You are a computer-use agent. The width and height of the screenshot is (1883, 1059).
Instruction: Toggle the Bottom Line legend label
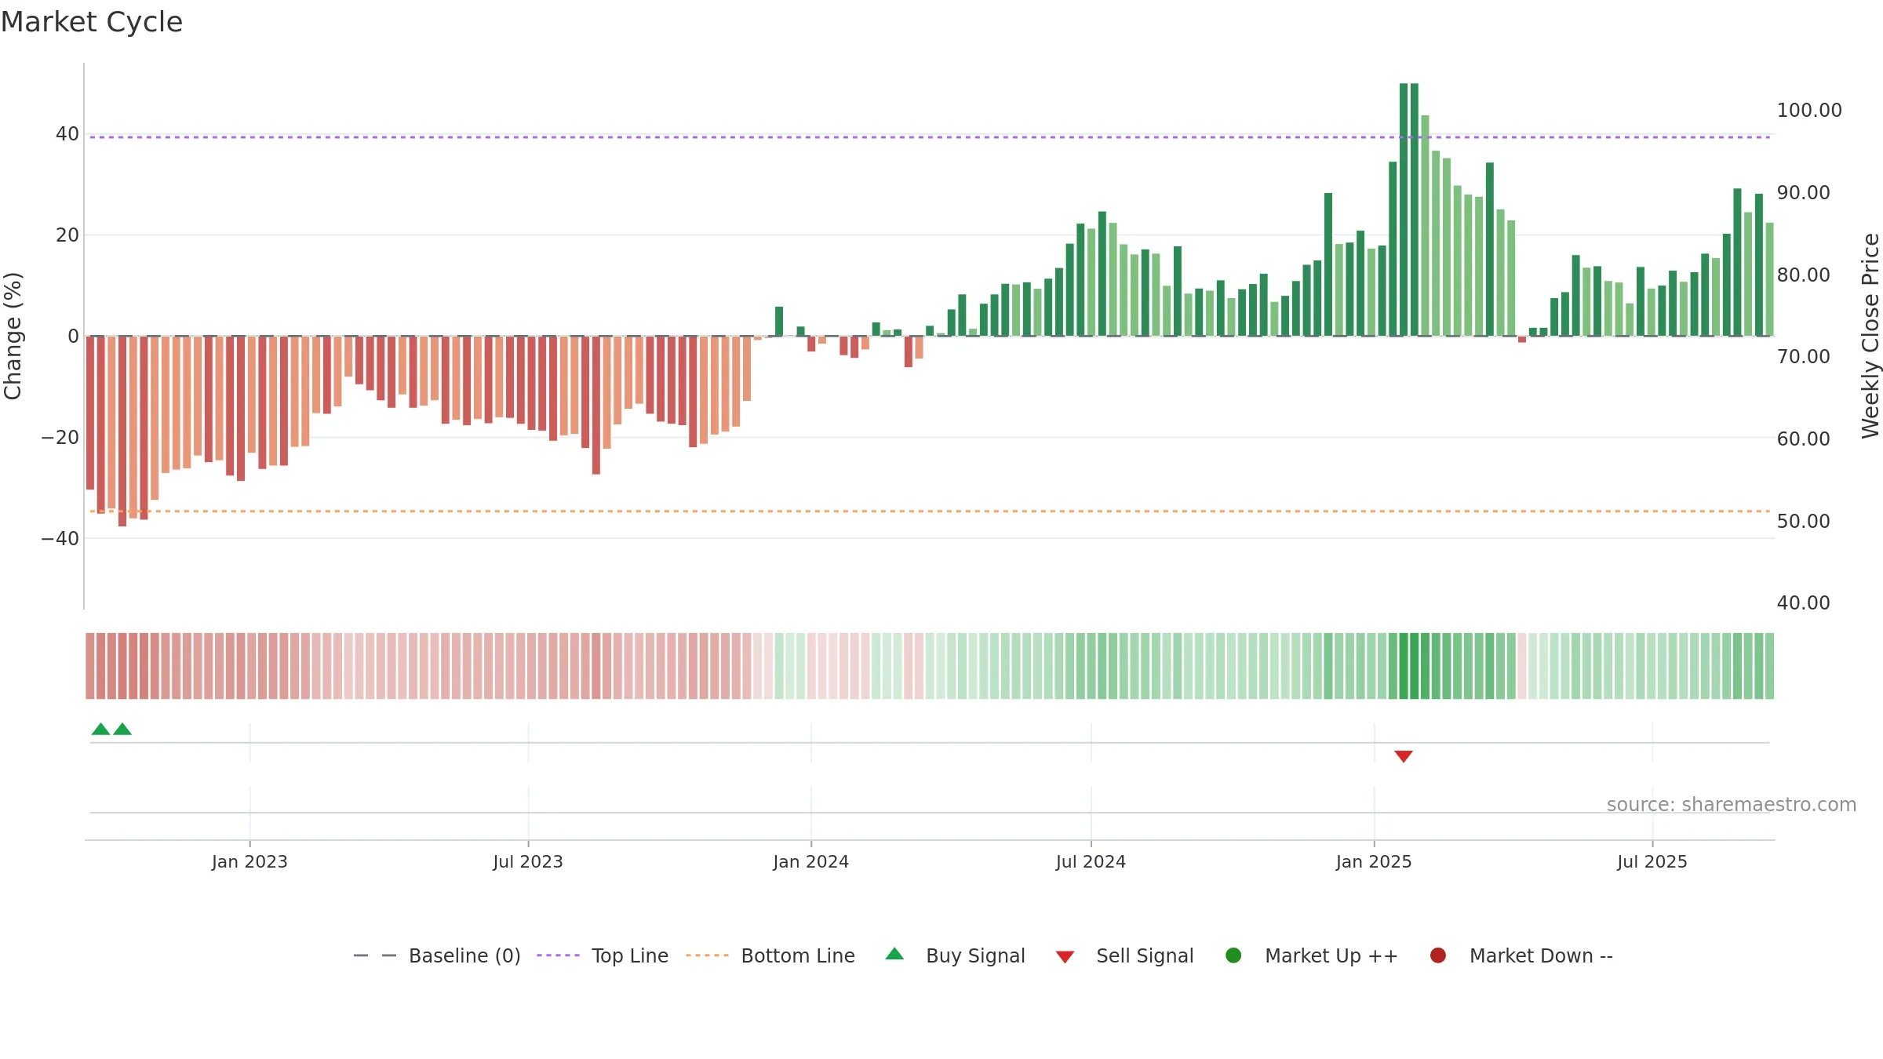click(798, 955)
